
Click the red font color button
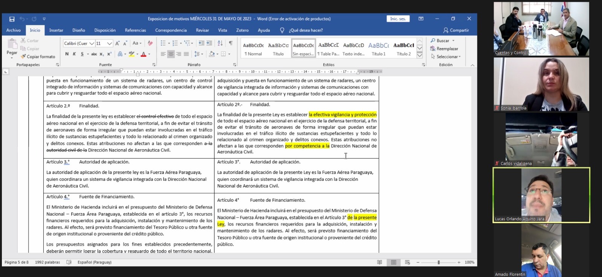(x=143, y=54)
